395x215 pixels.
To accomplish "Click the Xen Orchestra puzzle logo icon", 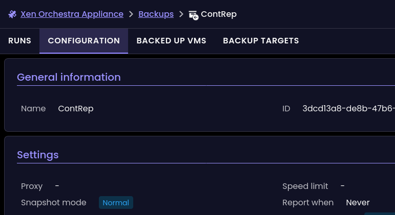I will [x=12, y=14].
